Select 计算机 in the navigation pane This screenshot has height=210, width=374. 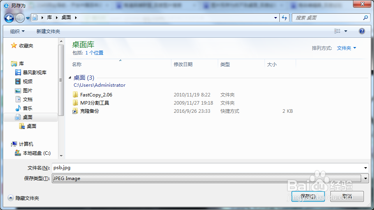[26, 144]
